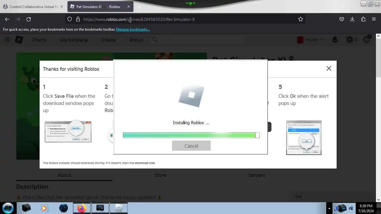Open the Firefox application menu
The height and width of the screenshot is (214, 381).
[x=374, y=19]
